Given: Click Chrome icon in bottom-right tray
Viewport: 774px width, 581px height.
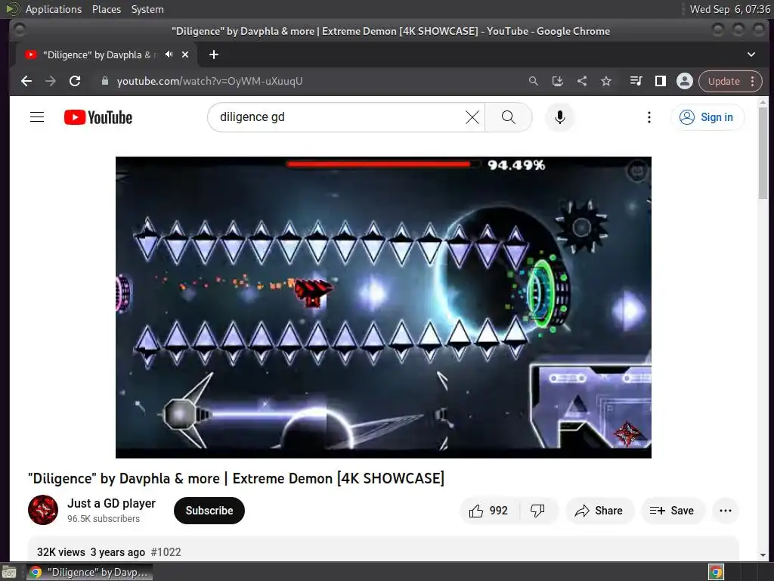Looking at the screenshot, I should tap(716, 572).
